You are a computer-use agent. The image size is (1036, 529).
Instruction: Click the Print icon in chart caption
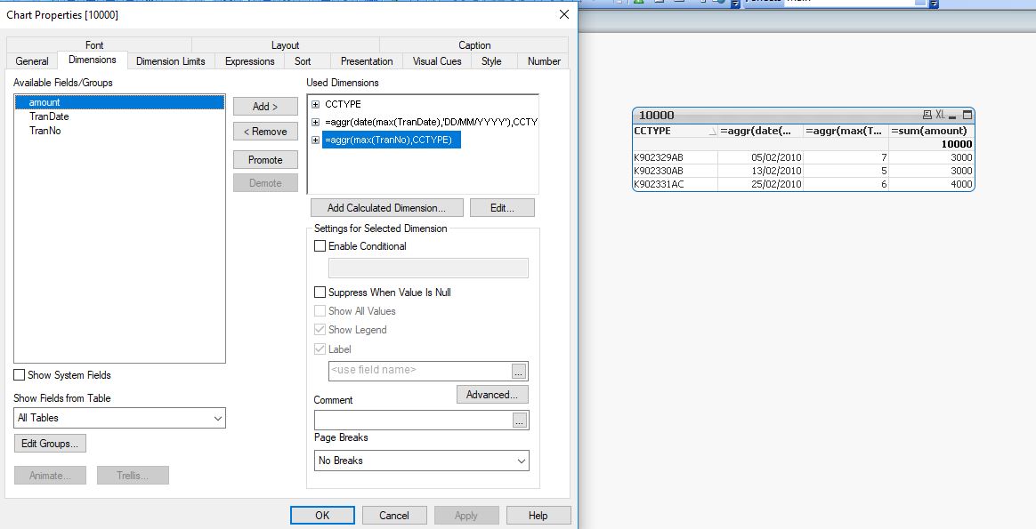927,115
